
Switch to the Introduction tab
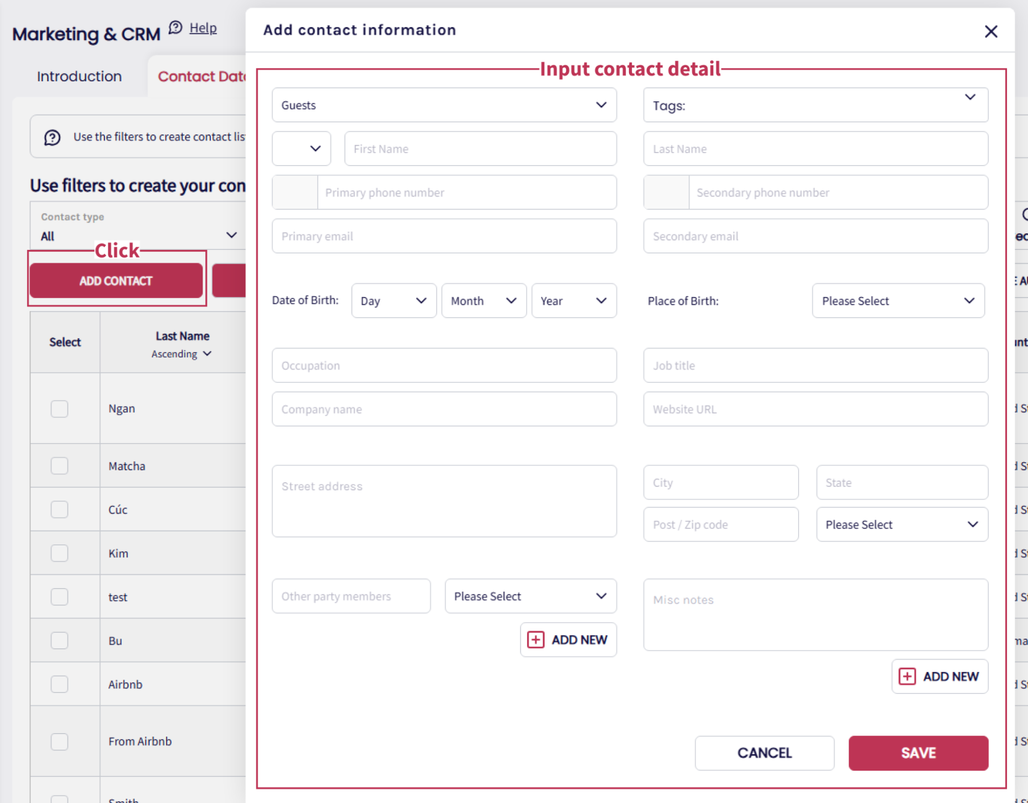coord(80,77)
